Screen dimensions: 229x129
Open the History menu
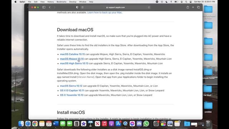tap(50, 2)
